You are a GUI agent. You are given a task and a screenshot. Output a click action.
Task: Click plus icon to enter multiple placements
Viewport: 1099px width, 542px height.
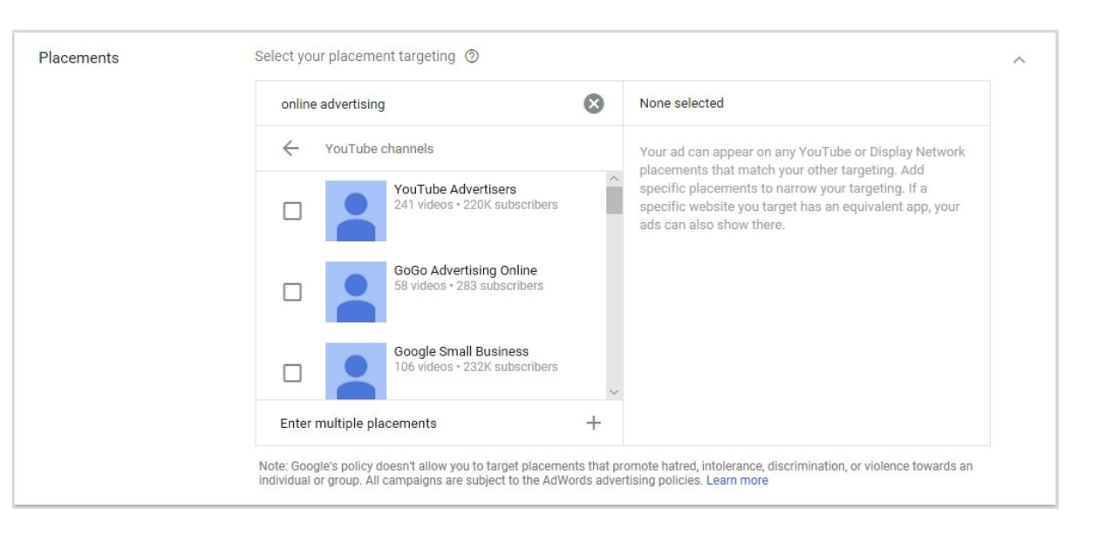coord(593,423)
